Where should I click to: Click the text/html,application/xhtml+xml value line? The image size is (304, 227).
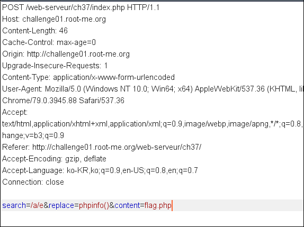153,124
